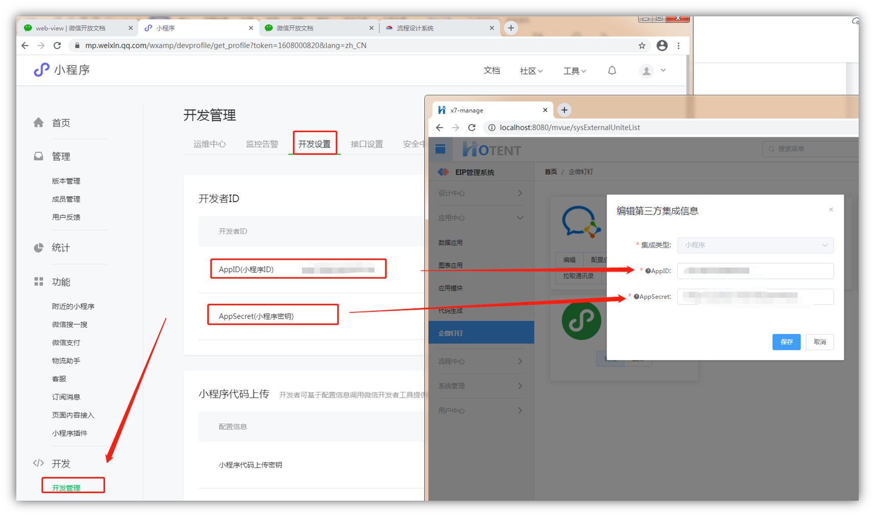Screen dimensions: 875x517
Task: Open 订阅消息 in left sidebar
Action: pos(66,397)
